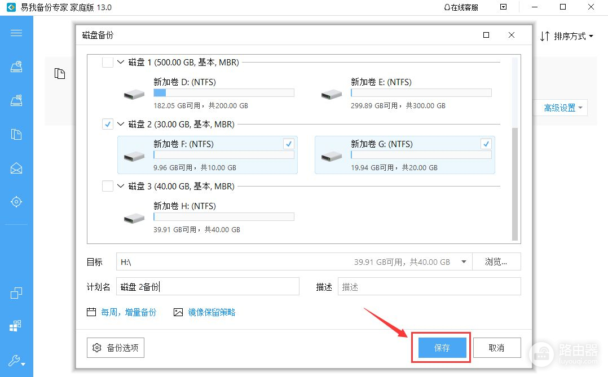Click the 描述 description input field

point(429,287)
